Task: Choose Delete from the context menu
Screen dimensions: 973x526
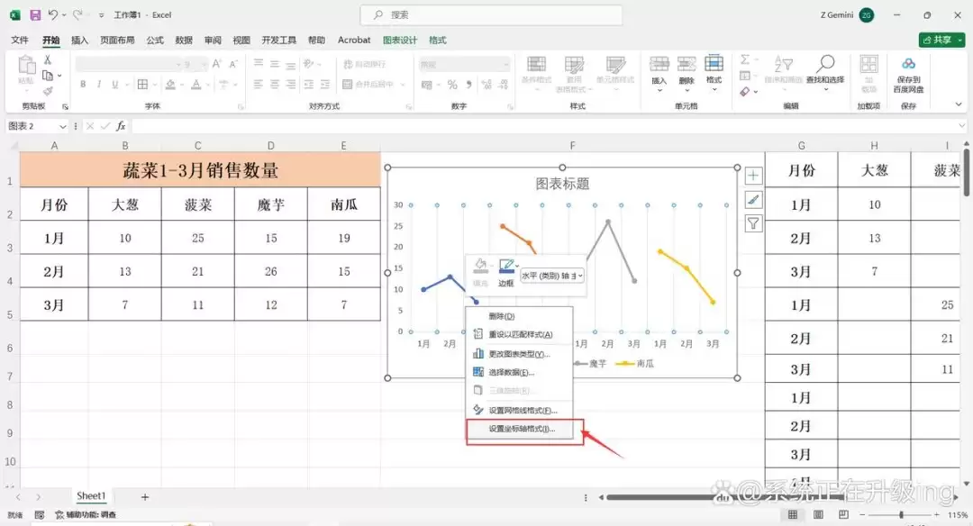Action: pyautogui.click(x=520, y=316)
